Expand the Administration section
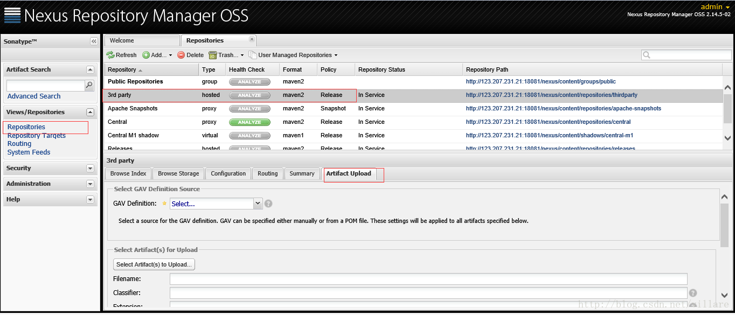 click(x=90, y=184)
